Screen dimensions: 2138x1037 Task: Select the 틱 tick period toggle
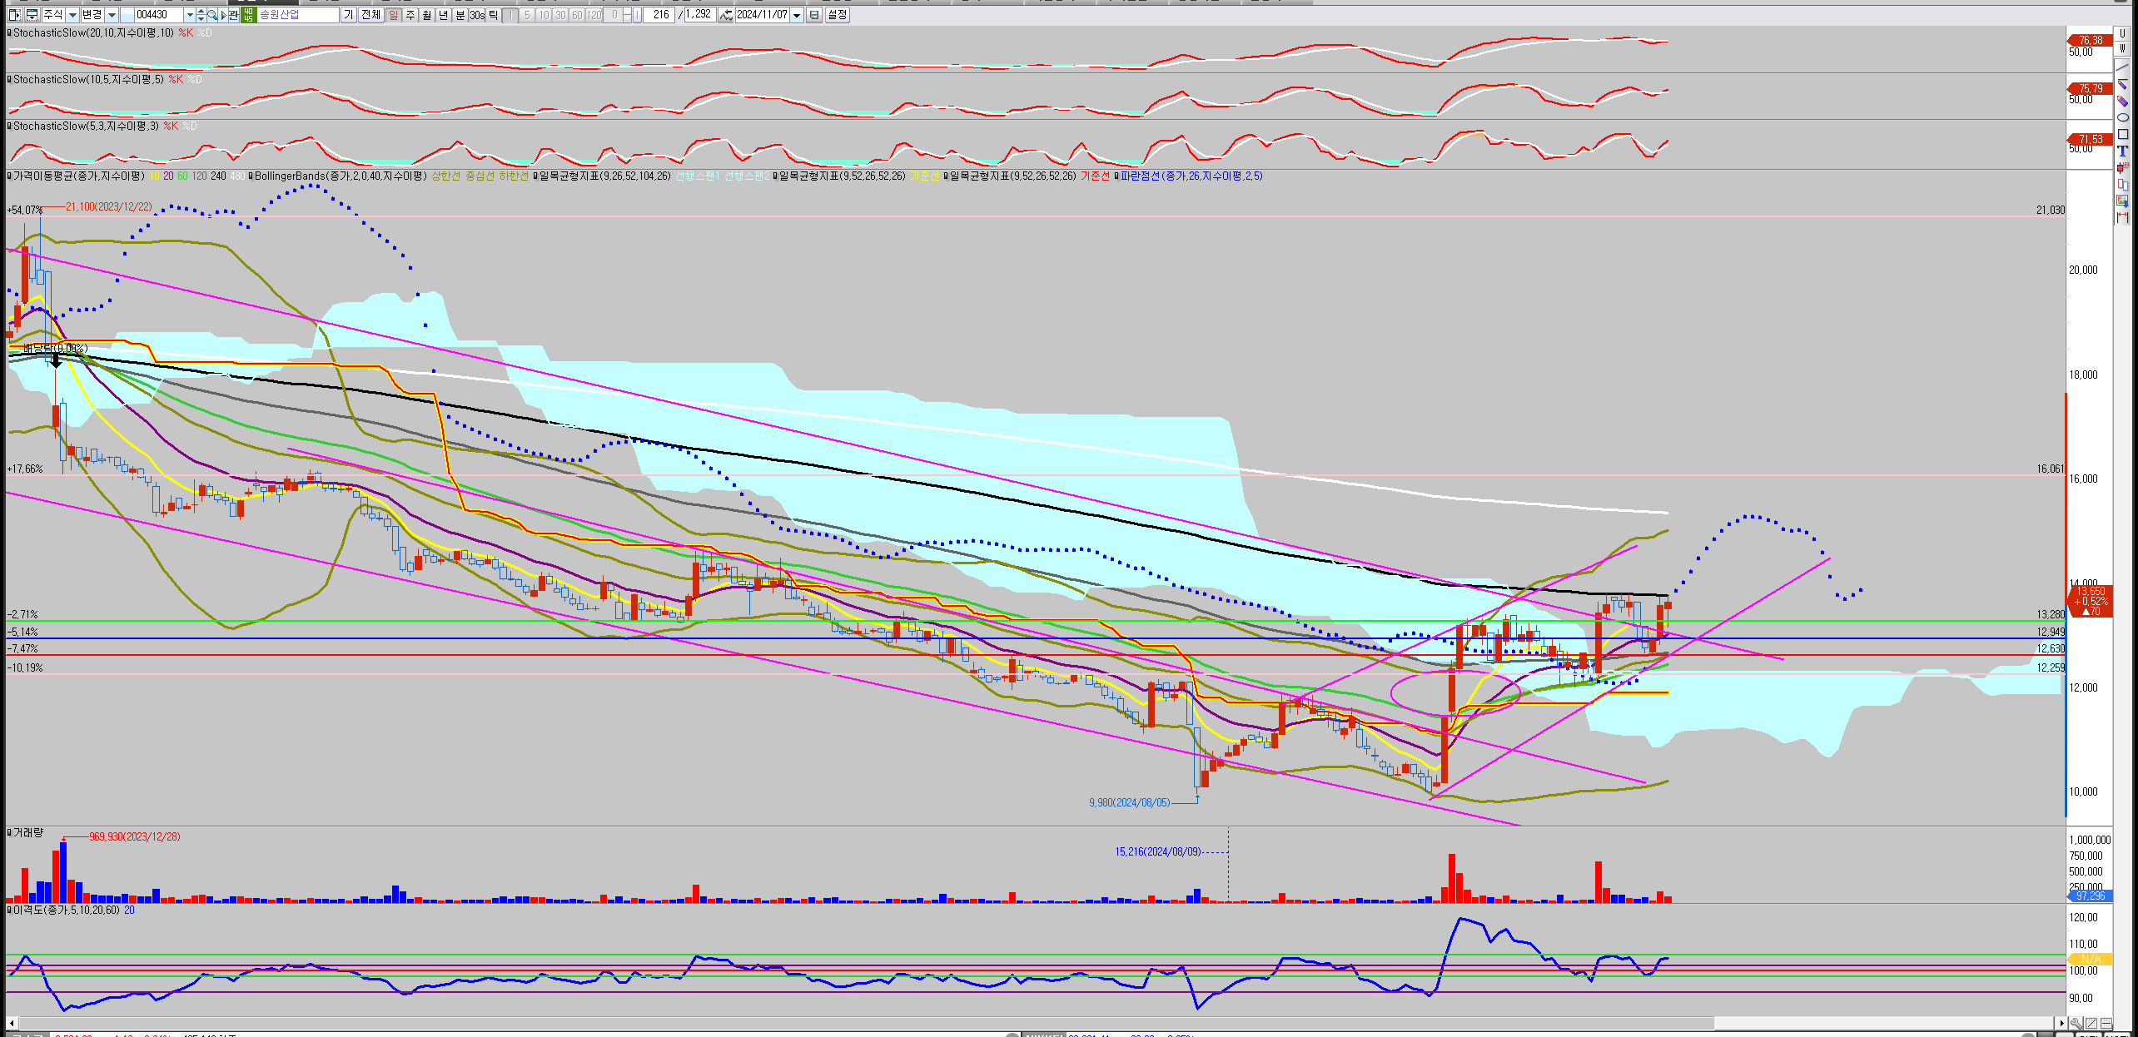[493, 15]
